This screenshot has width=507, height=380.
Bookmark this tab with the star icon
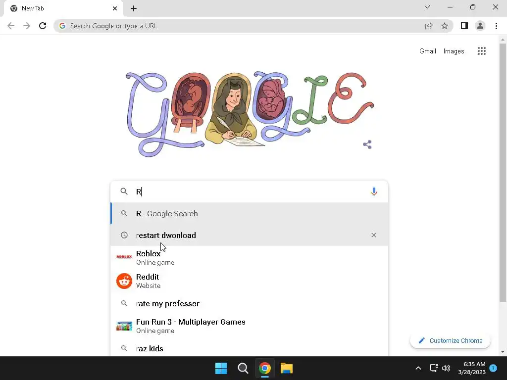[445, 26]
